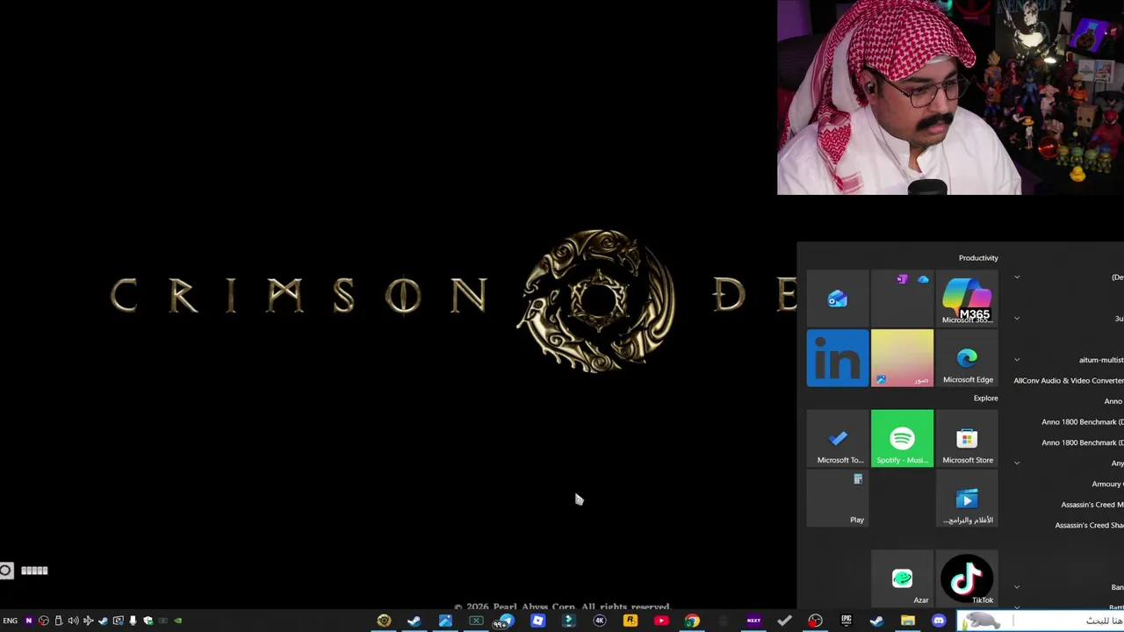
Task: Open the second Anno 1800 Benchmark entry
Action: [1082, 442]
